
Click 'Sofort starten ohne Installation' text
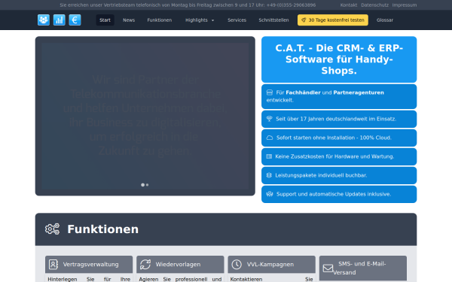[334, 138]
